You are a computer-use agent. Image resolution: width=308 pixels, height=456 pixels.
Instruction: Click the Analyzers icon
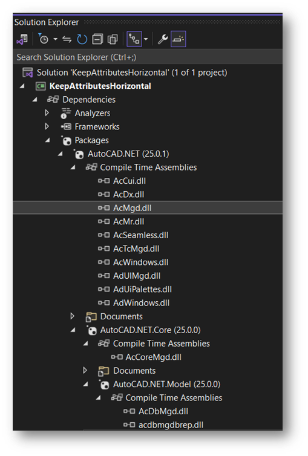[66, 113]
